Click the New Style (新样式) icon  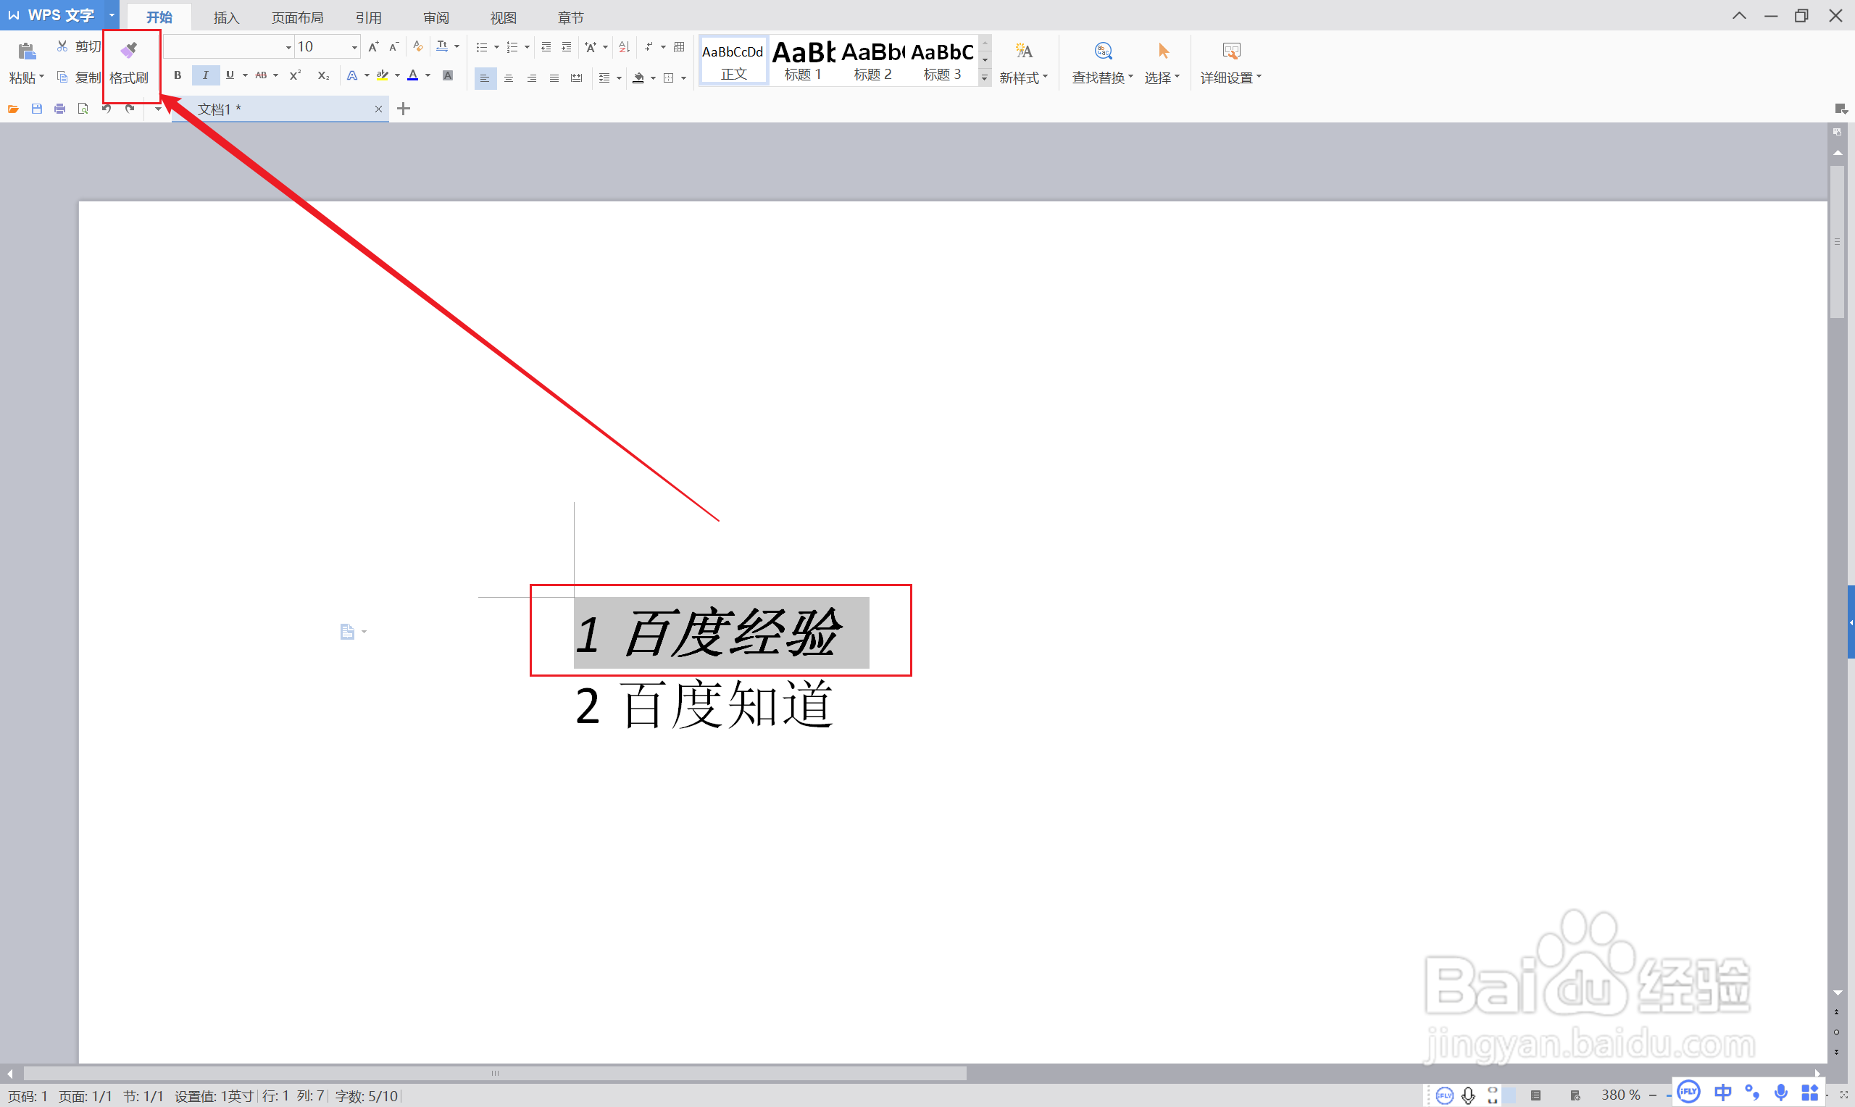coord(1024,51)
